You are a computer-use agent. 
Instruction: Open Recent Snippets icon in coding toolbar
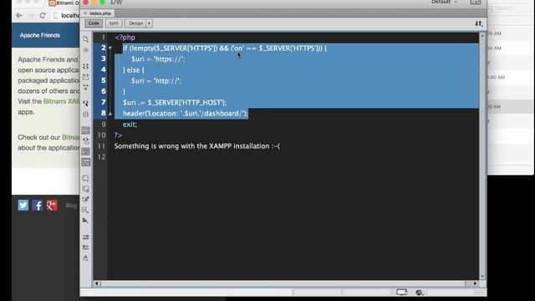85,210
